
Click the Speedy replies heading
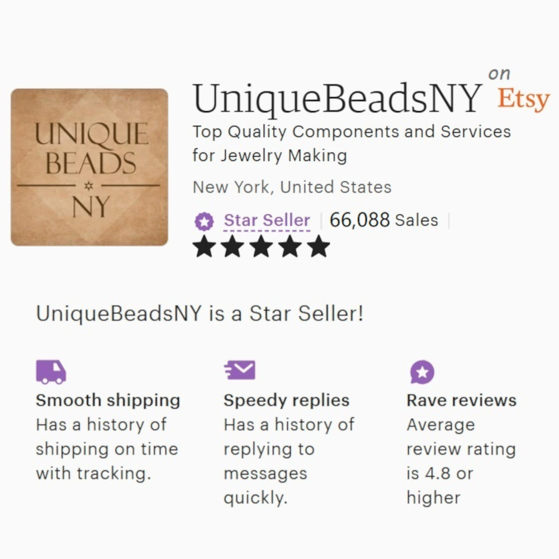(x=286, y=400)
